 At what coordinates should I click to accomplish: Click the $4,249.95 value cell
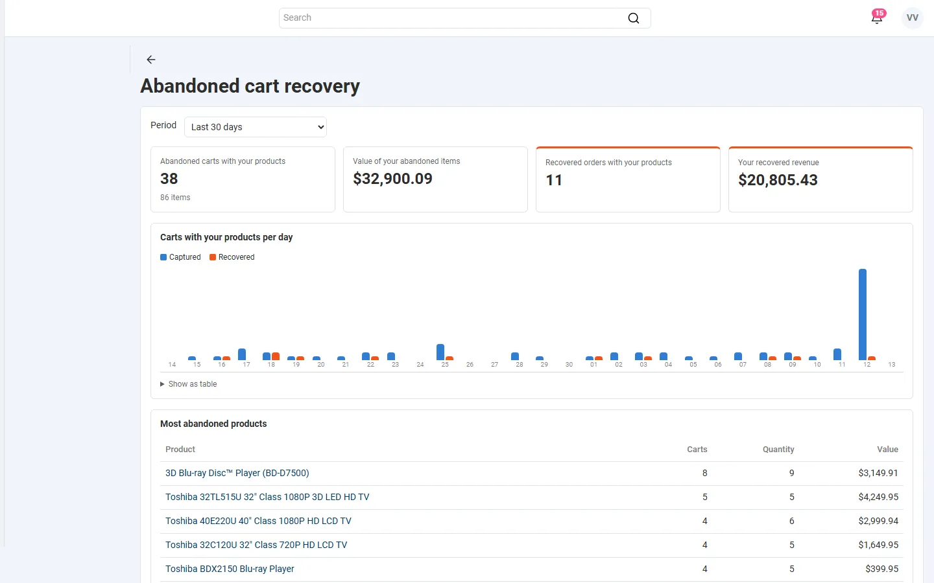[x=878, y=497]
